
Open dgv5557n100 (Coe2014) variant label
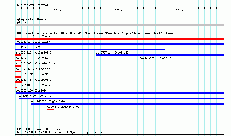click(112, 52)
